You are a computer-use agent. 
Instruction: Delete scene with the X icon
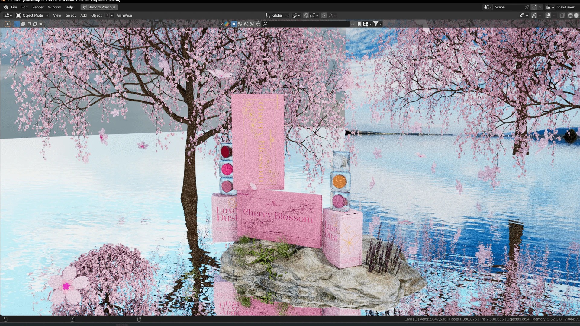click(540, 7)
